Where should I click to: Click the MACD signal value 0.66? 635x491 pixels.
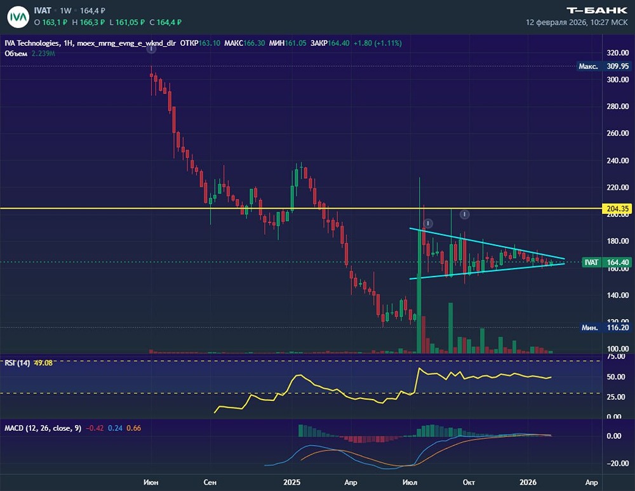tap(133, 428)
